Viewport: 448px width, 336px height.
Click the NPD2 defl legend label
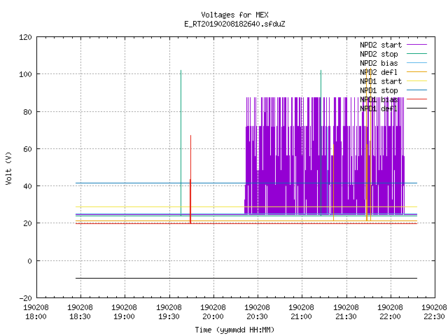tap(379, 72)
